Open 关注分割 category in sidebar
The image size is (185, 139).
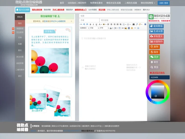[x=20, y=57]
